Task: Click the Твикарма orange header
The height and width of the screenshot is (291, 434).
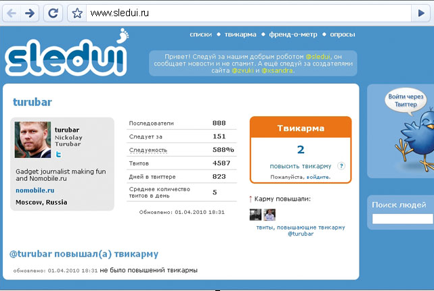Action: 301,128
